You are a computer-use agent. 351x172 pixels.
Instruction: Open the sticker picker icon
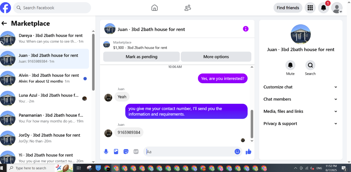pyautogui.click(x=126, y=152)
